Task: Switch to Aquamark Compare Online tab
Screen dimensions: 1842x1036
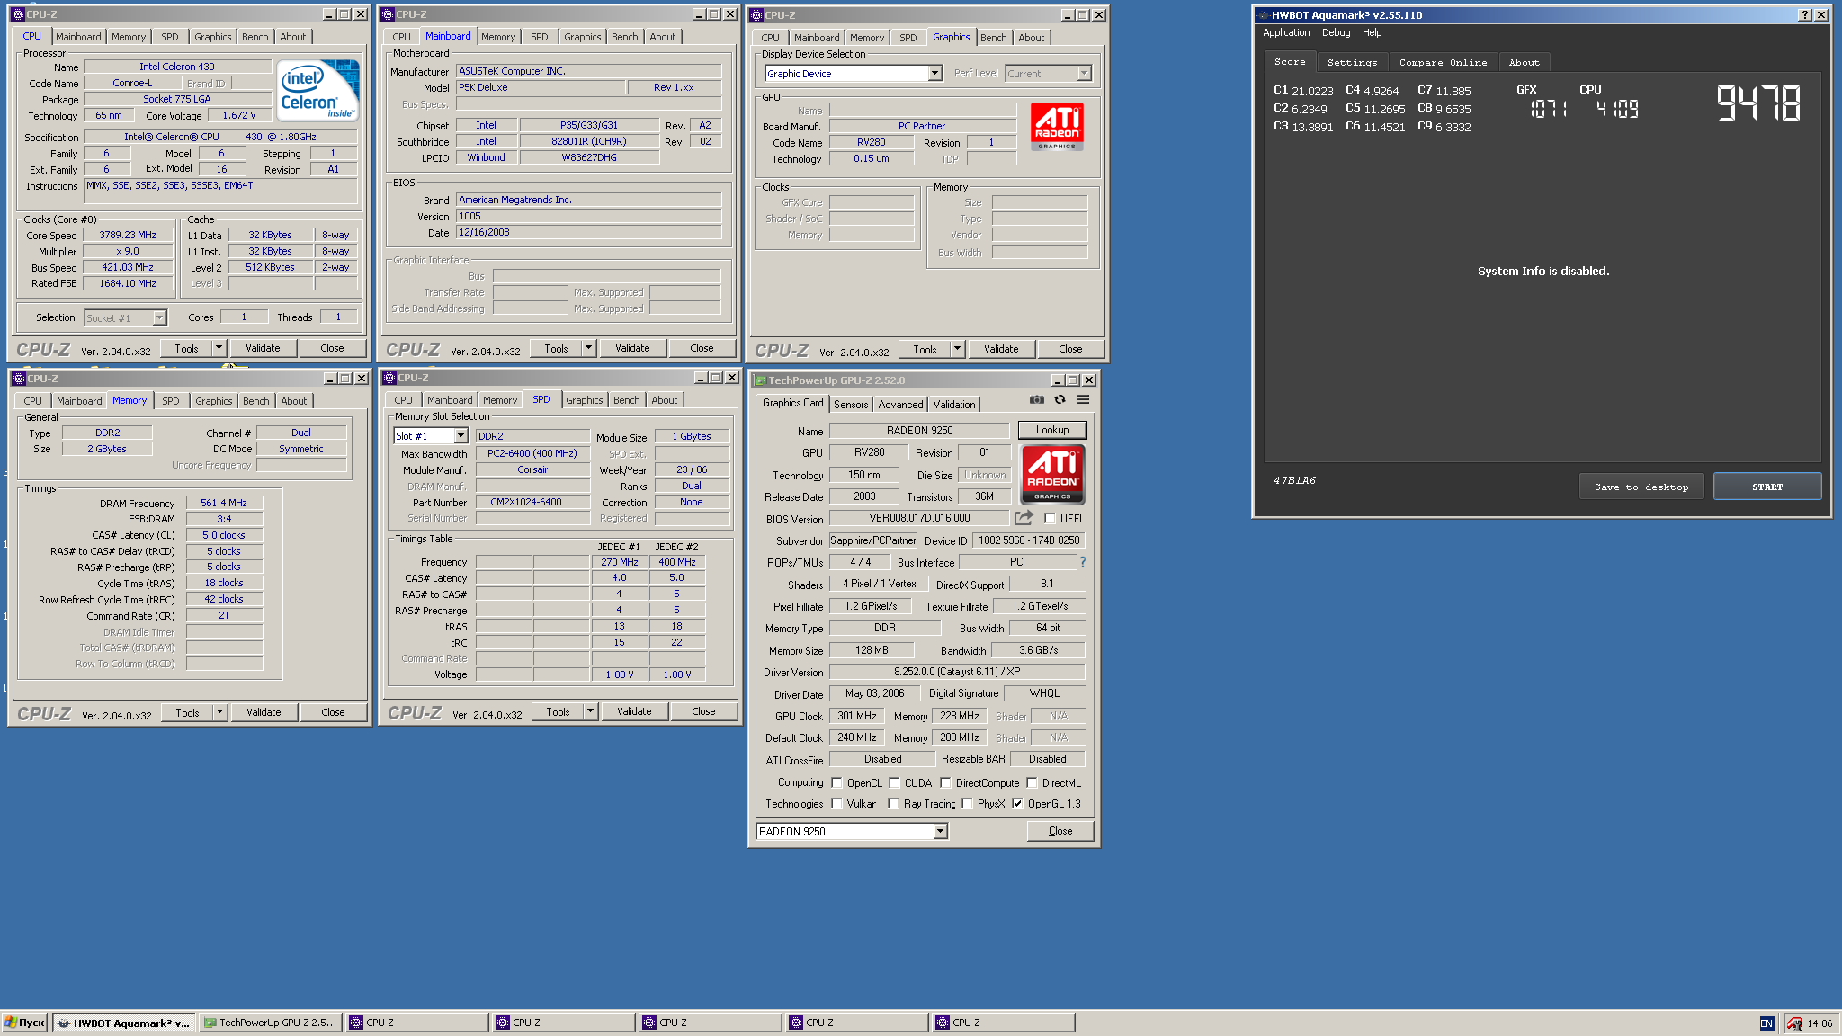Action: 1443,62
